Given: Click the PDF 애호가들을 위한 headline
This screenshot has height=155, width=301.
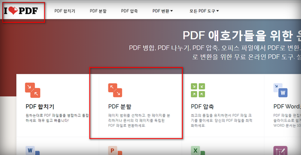Looking at the screenshot, I should 242,36.
